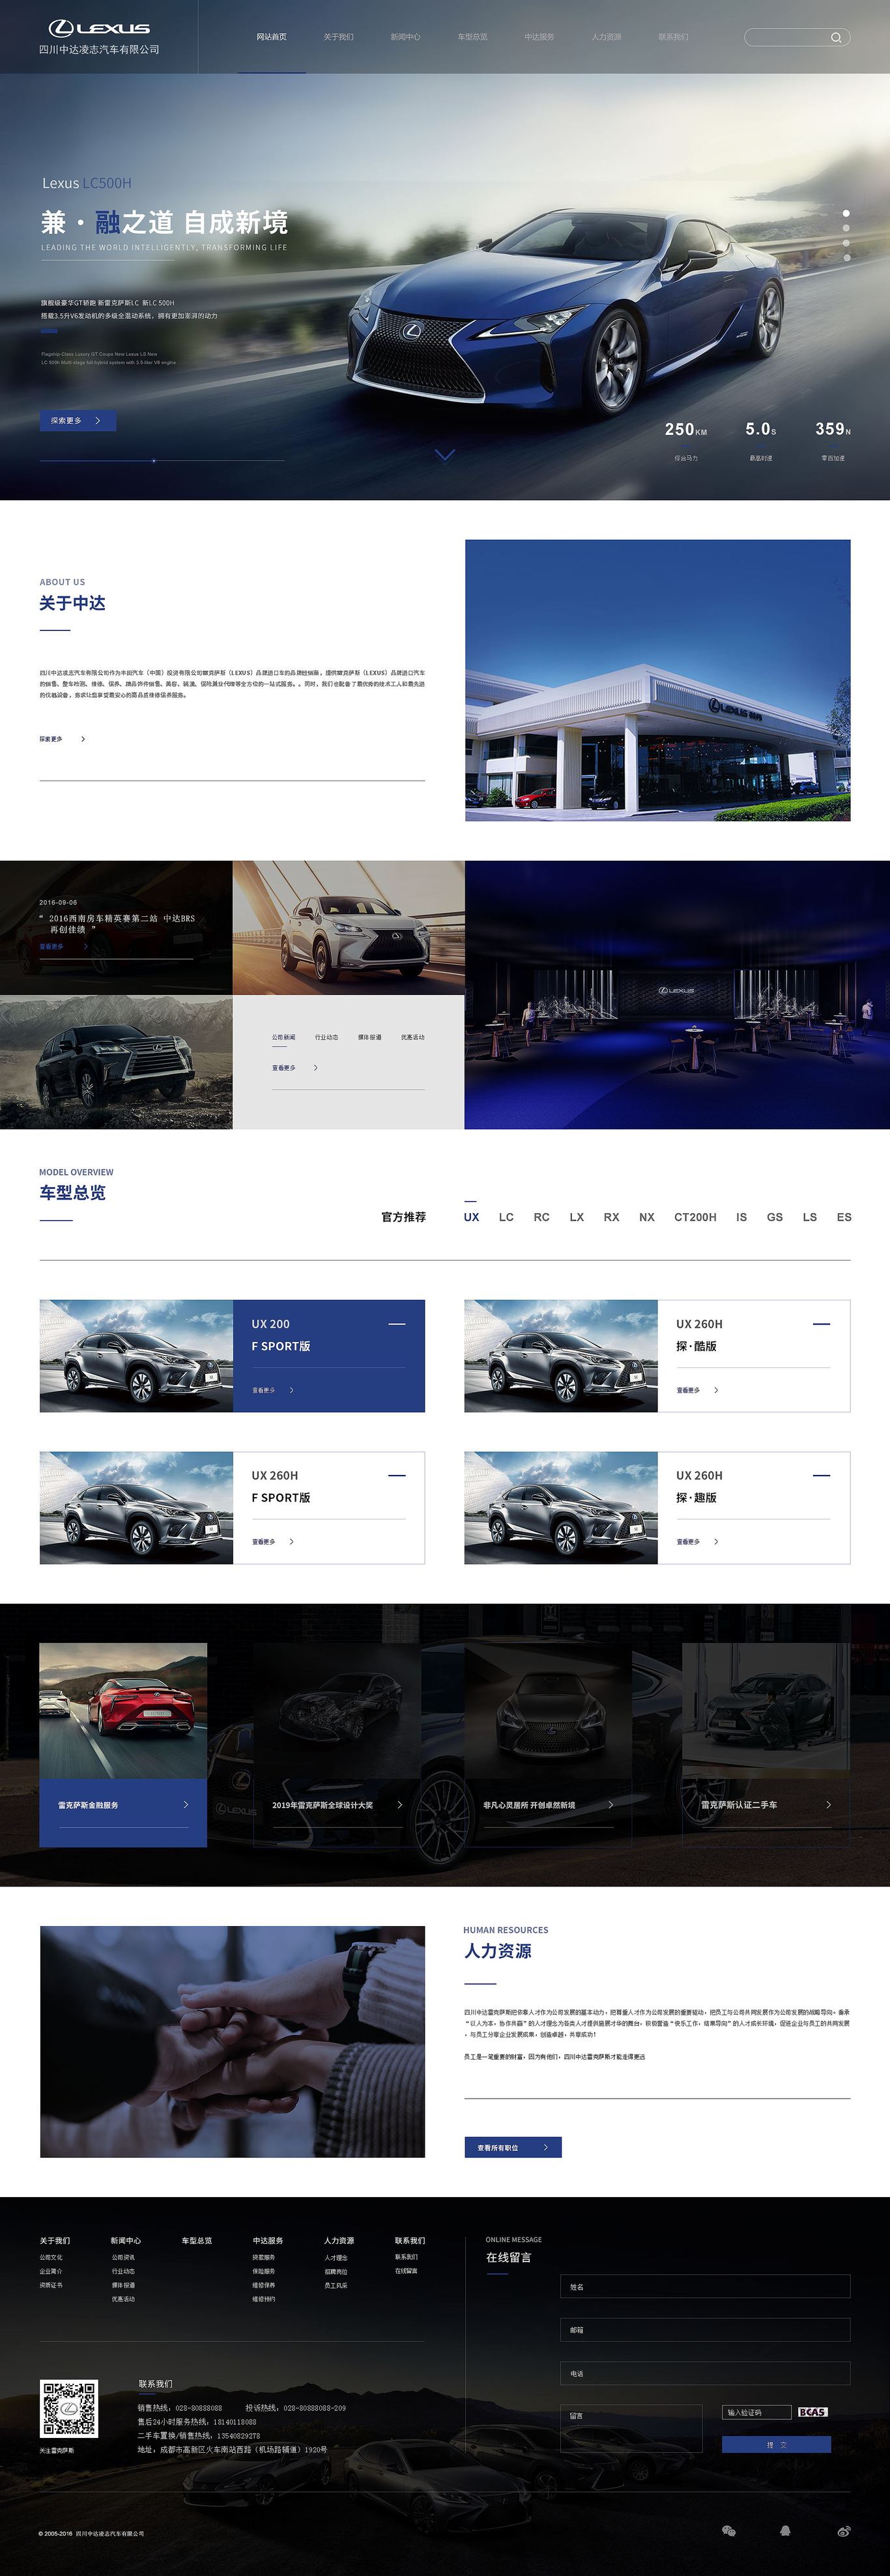Viewport: 890px width, 2576px height.
Task: Click the arrow in 查看所有职位 button
Action: 545,2147
